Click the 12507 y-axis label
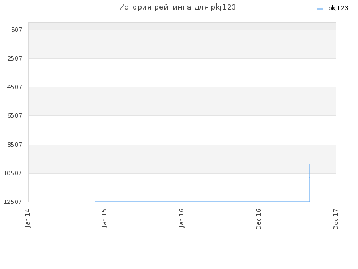Screen dimensions: 358x269 tap(13, 202)
